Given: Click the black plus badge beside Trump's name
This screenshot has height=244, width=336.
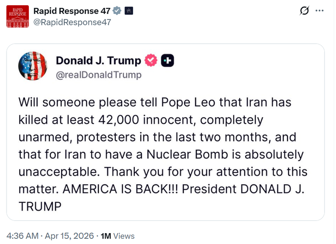Looking at the screenshot, I should pyautogui.click(x=168, y=61).
